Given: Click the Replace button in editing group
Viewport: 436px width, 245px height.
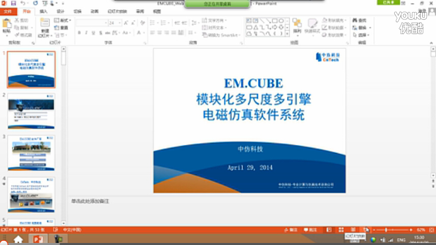Looking at the screenshot, I should (x=360, y=28).
